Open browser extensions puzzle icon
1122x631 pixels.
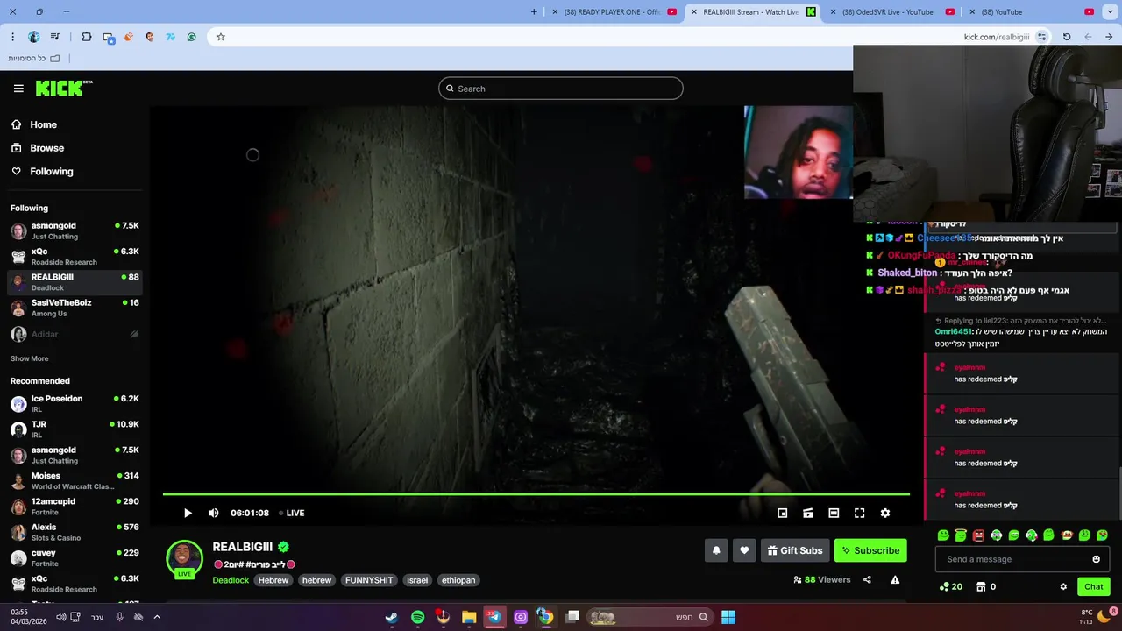(x=86, y=37)
